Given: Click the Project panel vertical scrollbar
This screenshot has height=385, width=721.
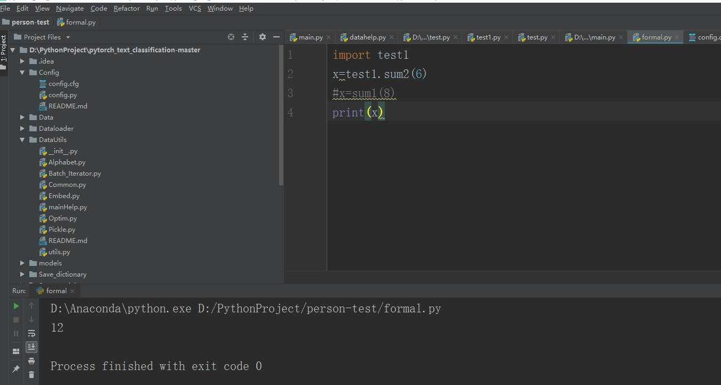Looking at the screenshot, I should 281,115.
